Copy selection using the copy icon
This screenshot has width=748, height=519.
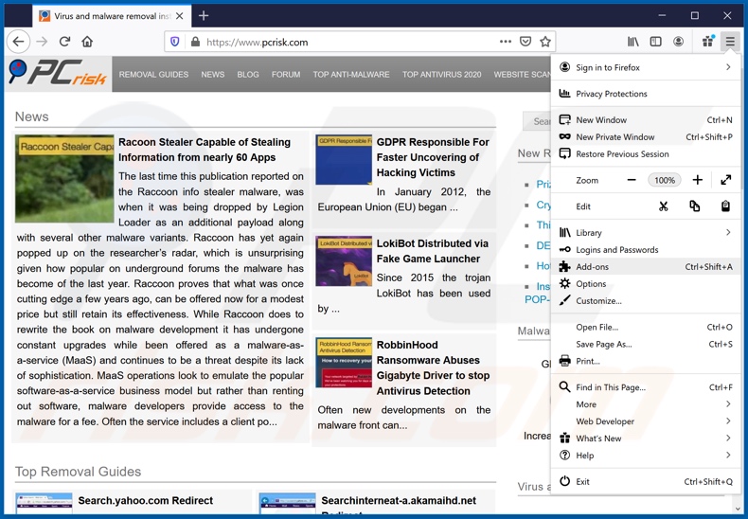(695, 206)
